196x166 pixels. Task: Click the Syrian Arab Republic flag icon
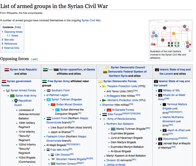click(7, 70)
